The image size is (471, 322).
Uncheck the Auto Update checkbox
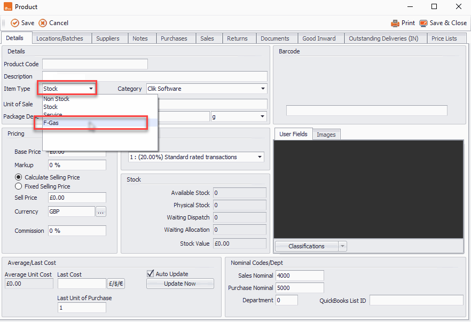click(150, 274)
